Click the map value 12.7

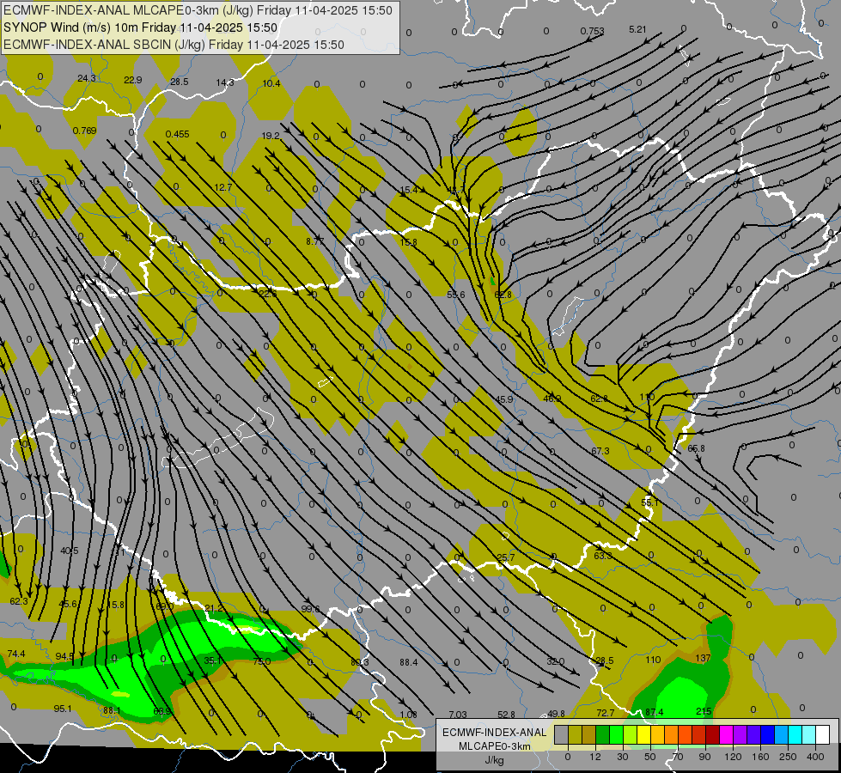223,187
